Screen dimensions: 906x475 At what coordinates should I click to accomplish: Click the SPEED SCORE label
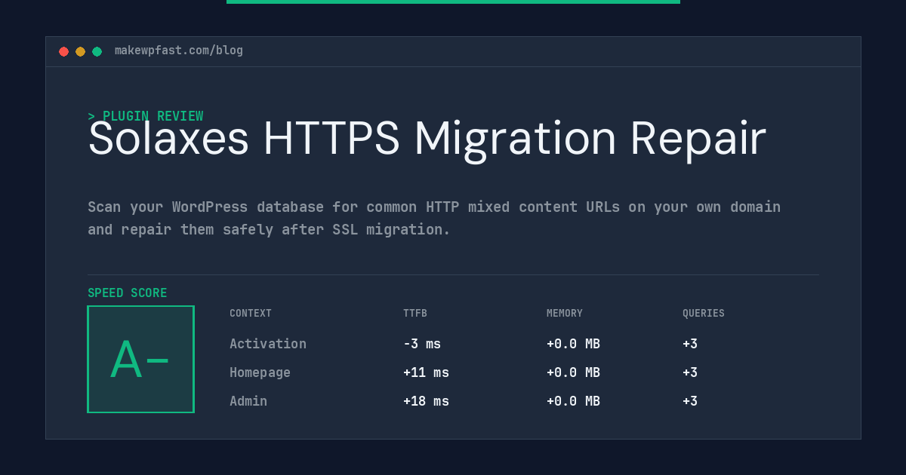pos(128,293)
